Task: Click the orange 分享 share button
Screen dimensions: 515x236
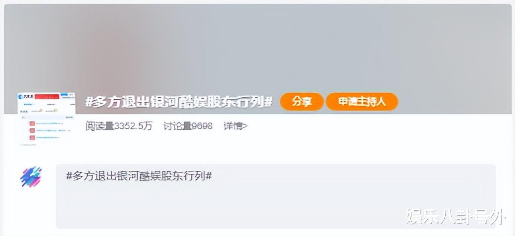Action: 302,102
